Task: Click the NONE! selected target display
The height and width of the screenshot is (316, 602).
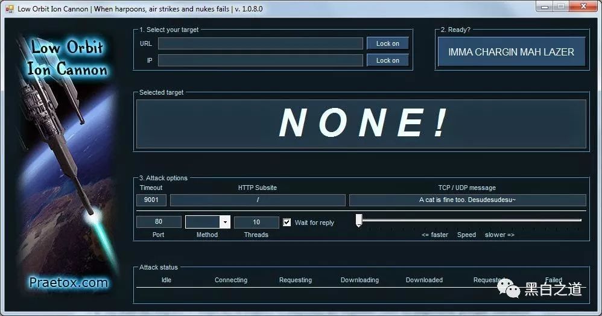Action: [x=361, y=124]
